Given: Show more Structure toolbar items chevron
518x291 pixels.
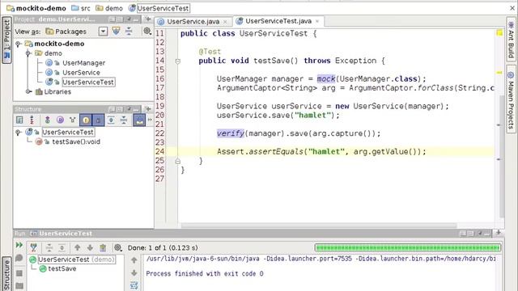Looking at the screenshot, I should 150,120.
